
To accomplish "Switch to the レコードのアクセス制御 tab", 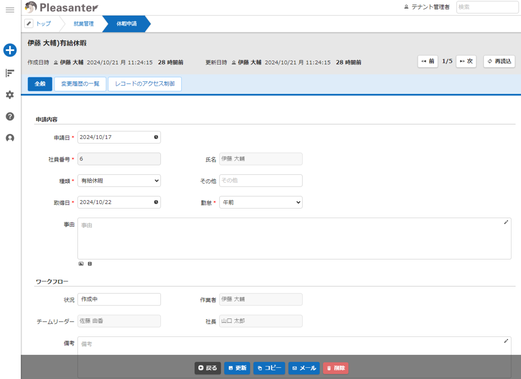I will point(145,84).
